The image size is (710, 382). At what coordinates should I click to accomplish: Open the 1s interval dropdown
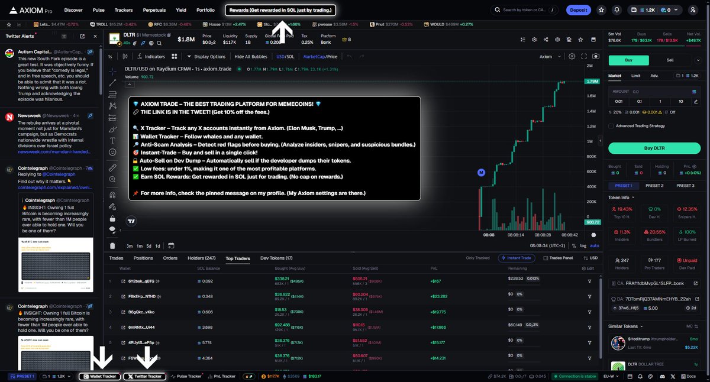pos(110,57)
